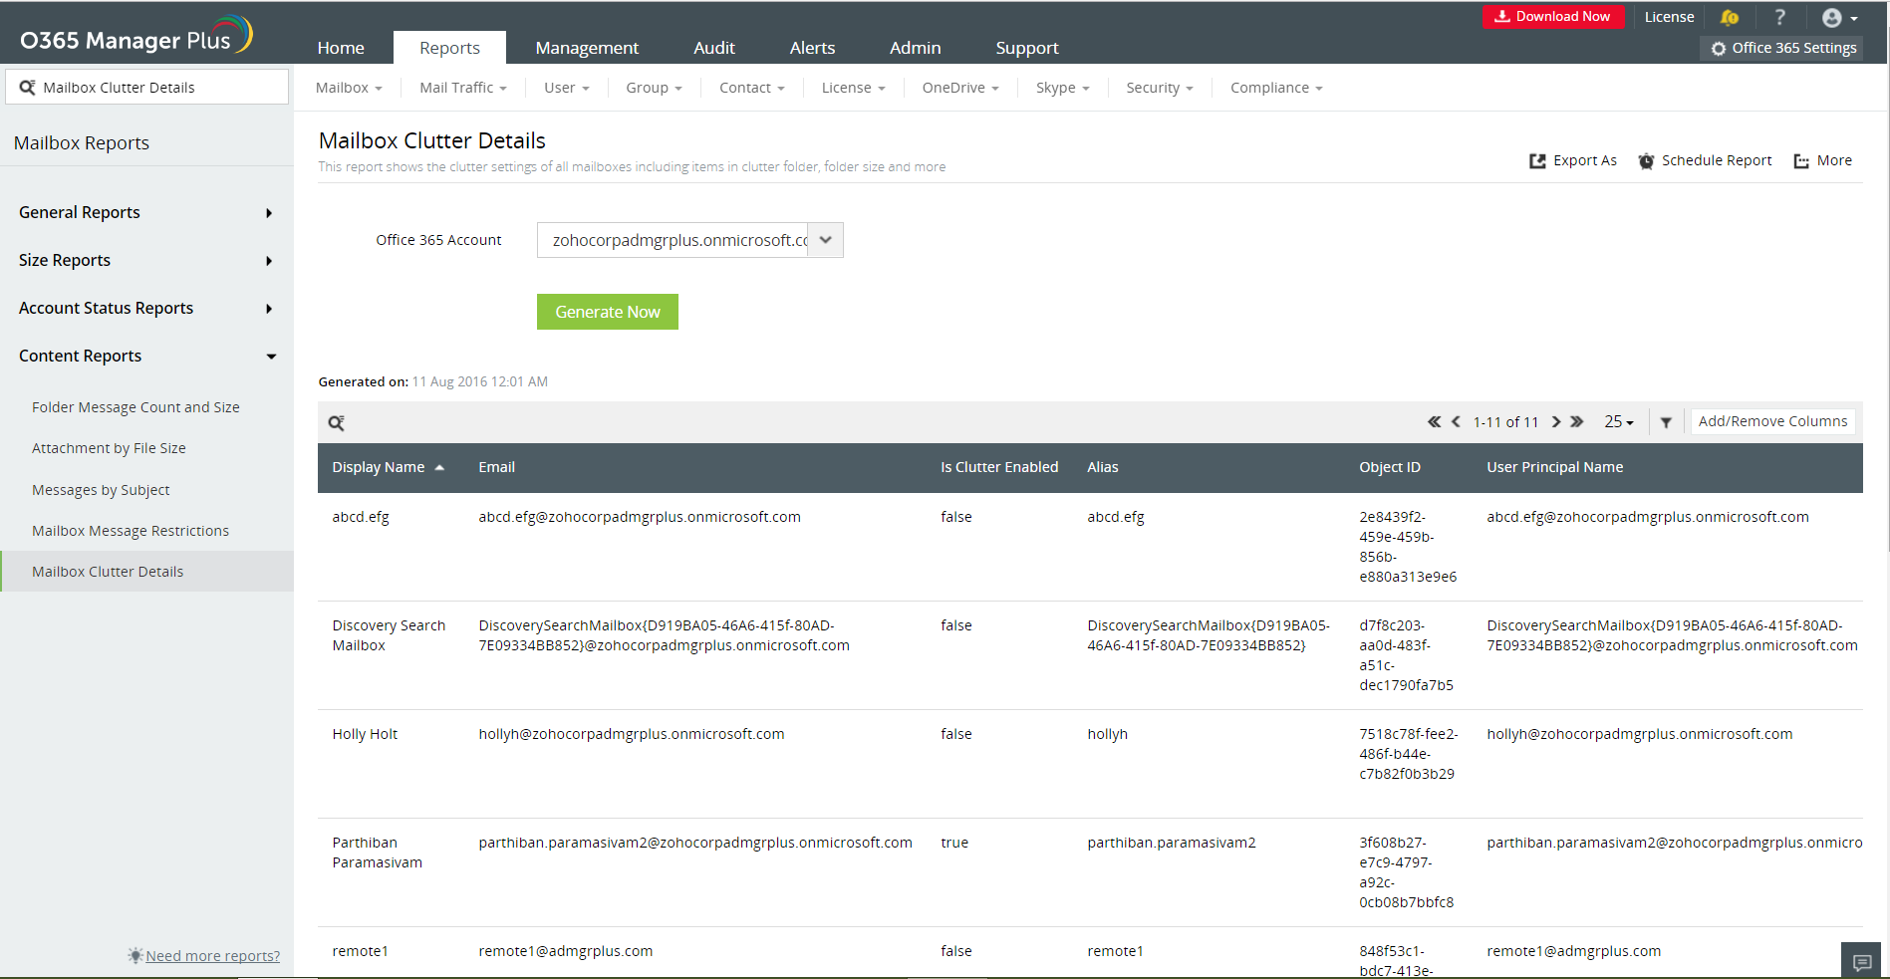
Task: Go to the Audit tab
Action: [x=714, y=48]
